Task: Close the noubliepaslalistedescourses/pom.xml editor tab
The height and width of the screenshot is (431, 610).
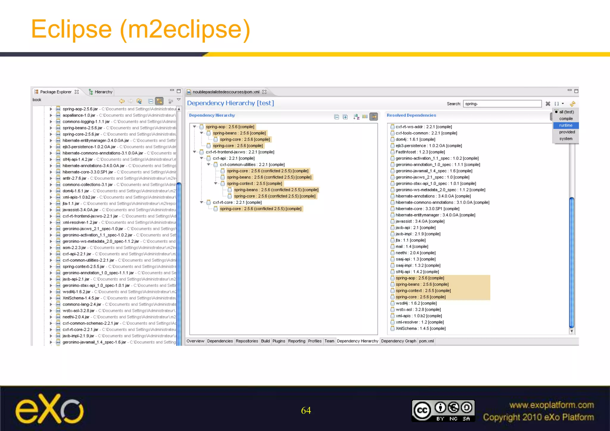Action: click(264, 92)
